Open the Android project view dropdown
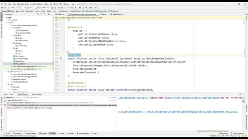This screenshot has width=248, height=139. 9,14
